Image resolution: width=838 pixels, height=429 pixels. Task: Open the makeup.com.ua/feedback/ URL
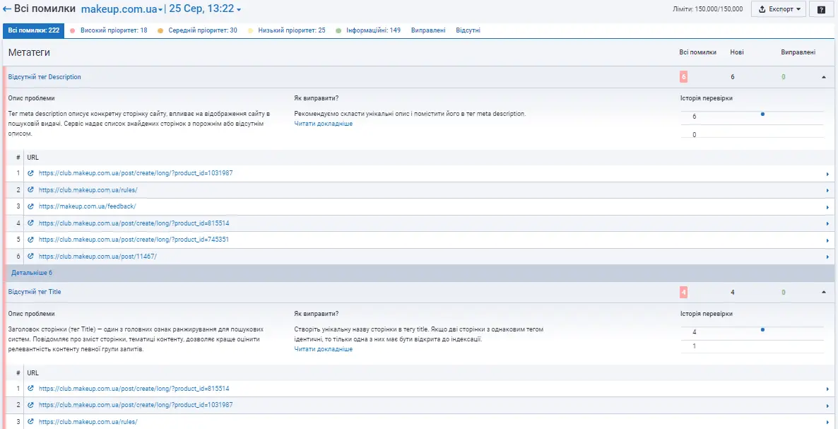tap(87, 206)
